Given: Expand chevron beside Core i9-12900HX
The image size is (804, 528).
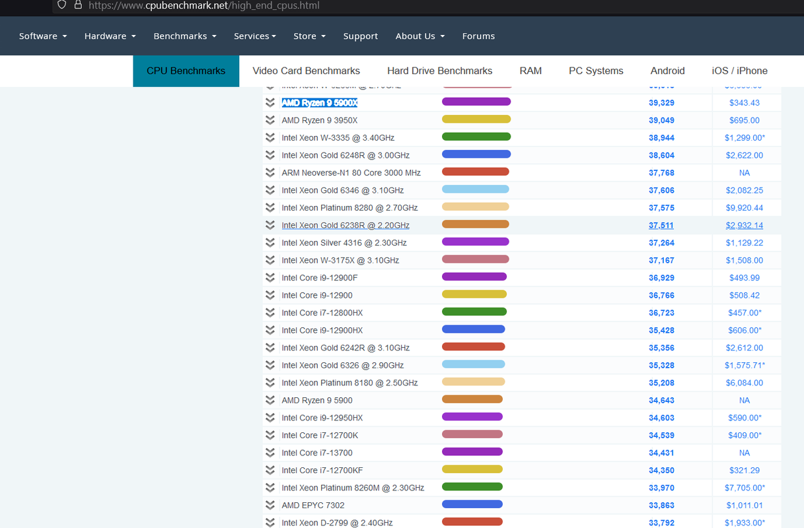Looking at the screenshot, I should (x=270, y=330).
